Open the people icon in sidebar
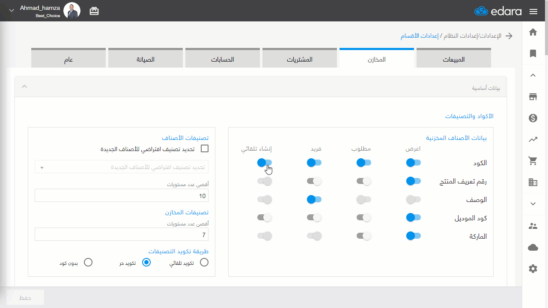Viewport: 548px width, 308px height. point(533,226)
